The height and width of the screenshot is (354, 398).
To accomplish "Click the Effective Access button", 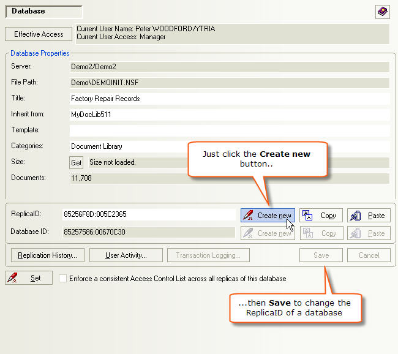I will [39, 34].
